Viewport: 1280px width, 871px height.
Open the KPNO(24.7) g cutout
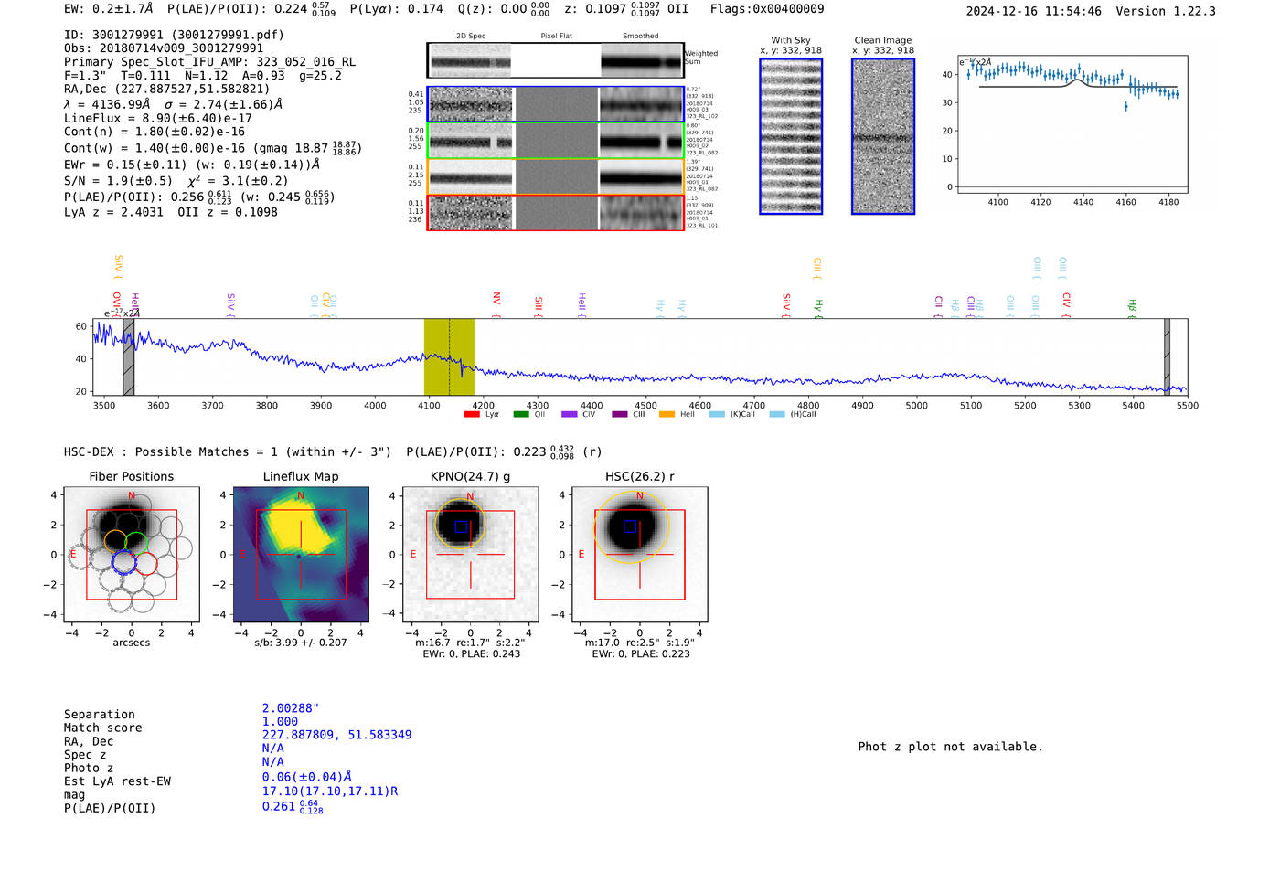point(470,554)
